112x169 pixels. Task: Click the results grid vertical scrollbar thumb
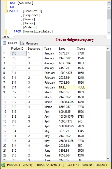(108, 75)
